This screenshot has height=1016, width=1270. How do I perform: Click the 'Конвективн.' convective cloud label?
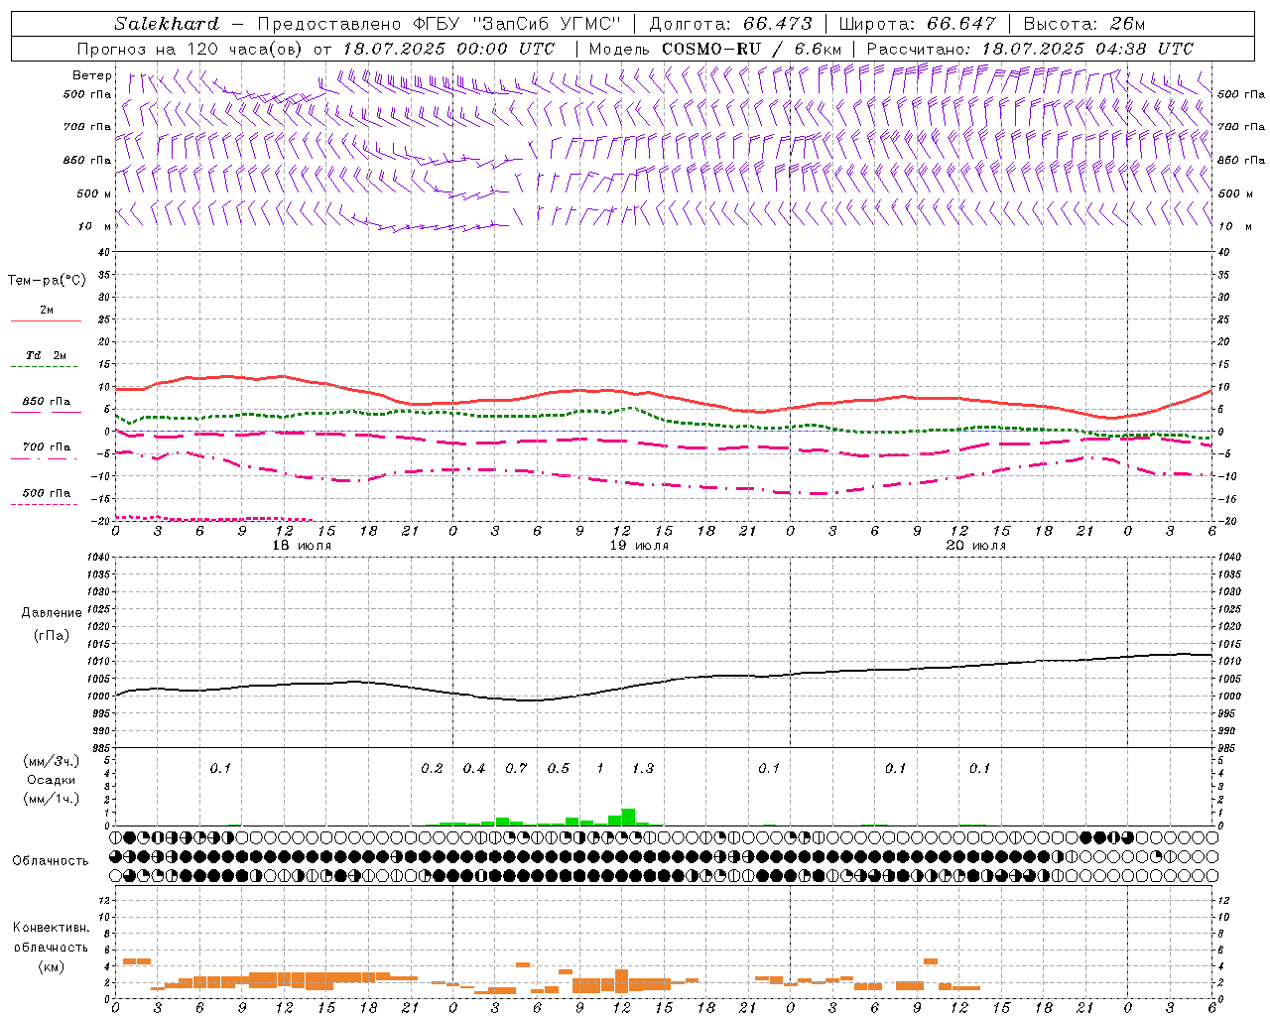point(52,928)
